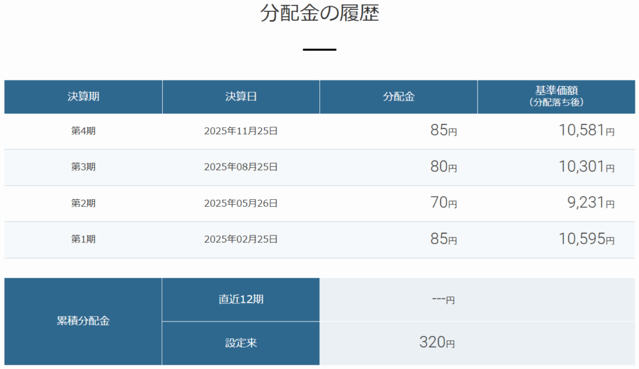Click the 第3期 row label

[83, 167]
